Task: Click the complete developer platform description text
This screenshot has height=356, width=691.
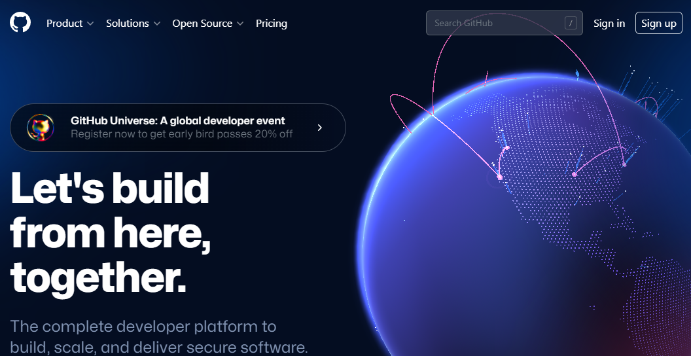Action: click(x=158, y=336)
